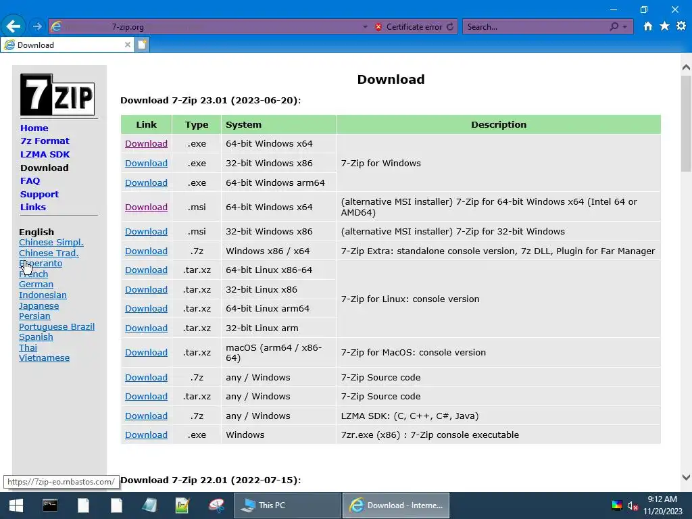Screen dimensions: 692x519
Task: Refresh the page with the reload icon
Action: [450, 27]
